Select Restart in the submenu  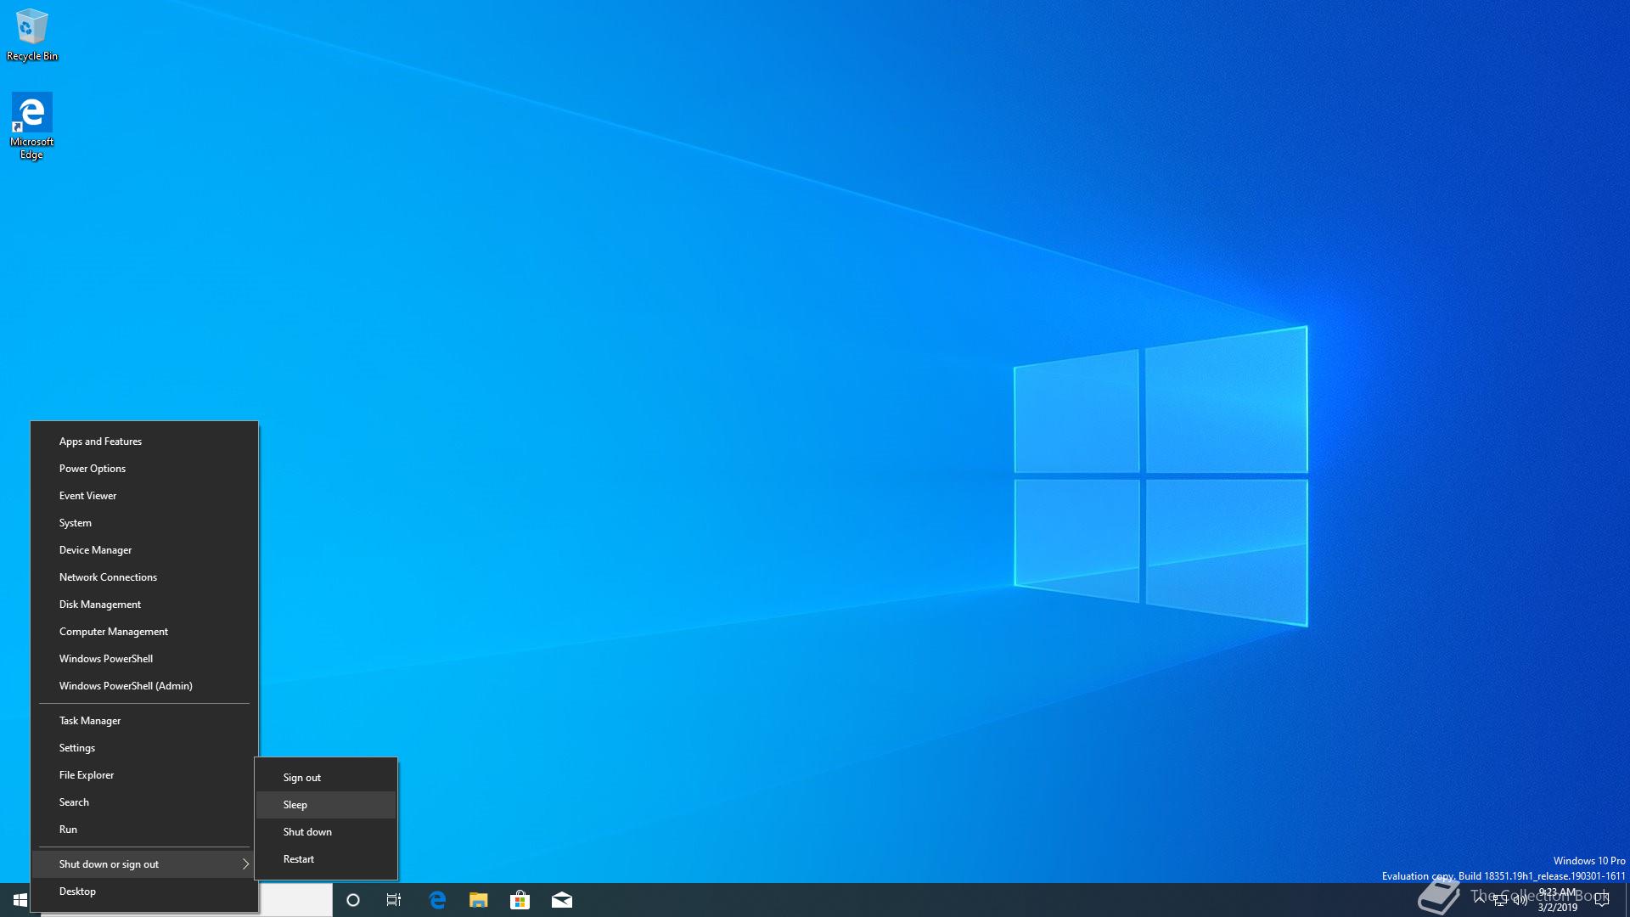point(326,859)
